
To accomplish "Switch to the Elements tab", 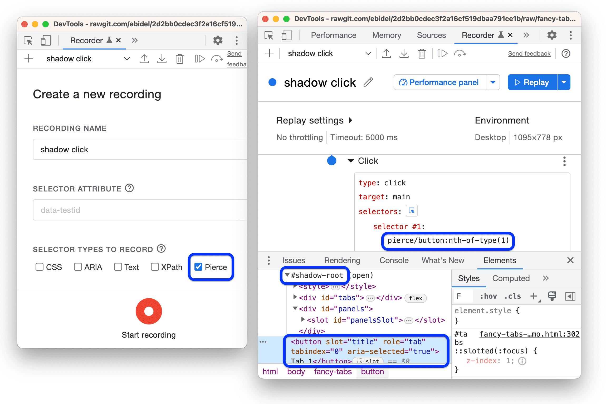I will coord(496,261).
